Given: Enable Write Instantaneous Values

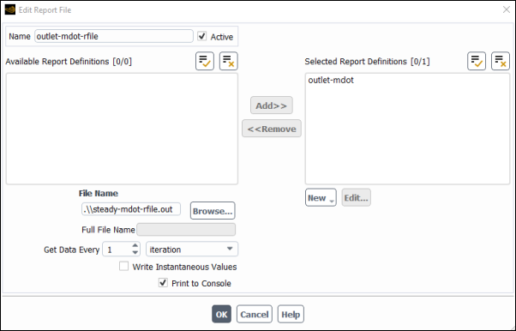Looking at the screenshot, I should [123, 266].
